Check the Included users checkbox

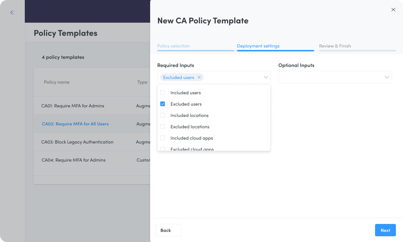pyautogui.click(x=163, y=92)
